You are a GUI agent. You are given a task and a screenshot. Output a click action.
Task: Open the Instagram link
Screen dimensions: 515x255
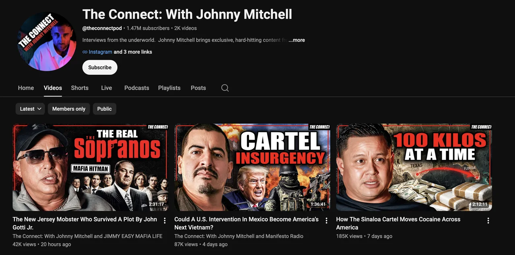click(100, 52)
